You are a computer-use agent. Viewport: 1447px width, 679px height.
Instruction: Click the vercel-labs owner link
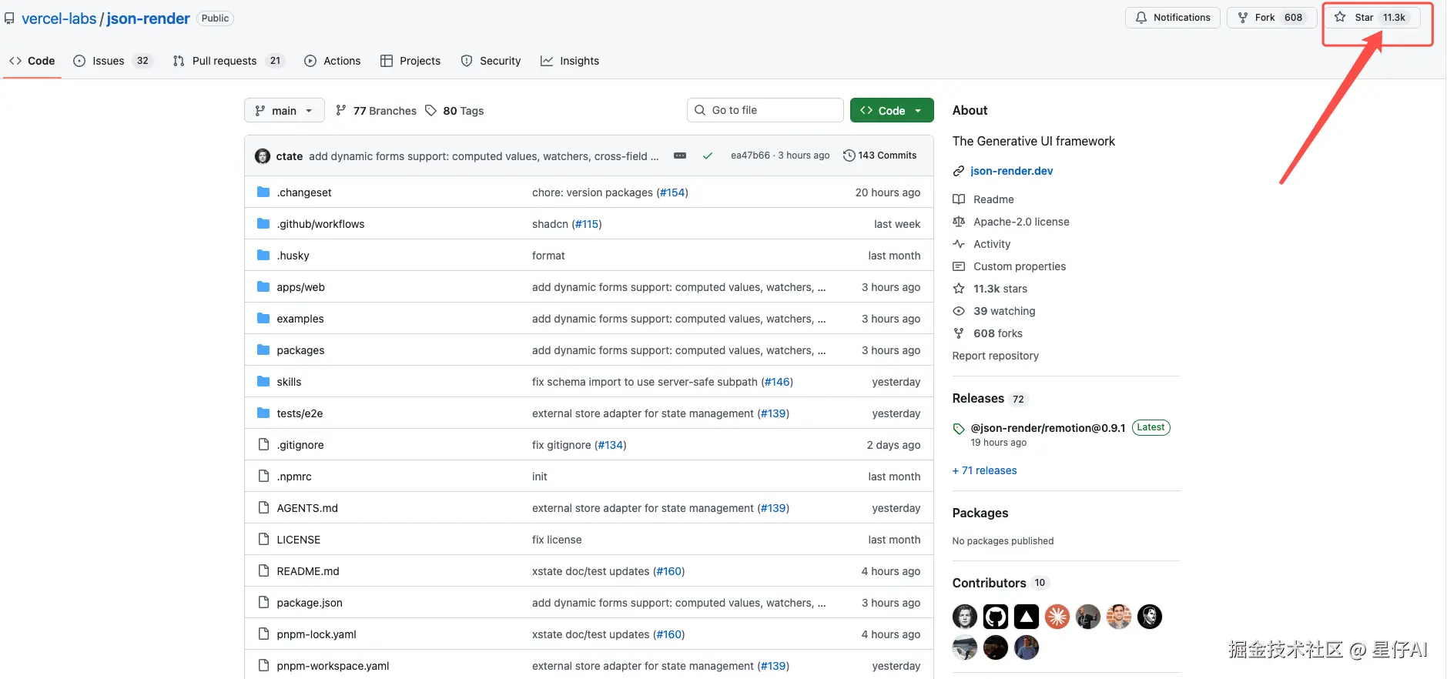59,18
